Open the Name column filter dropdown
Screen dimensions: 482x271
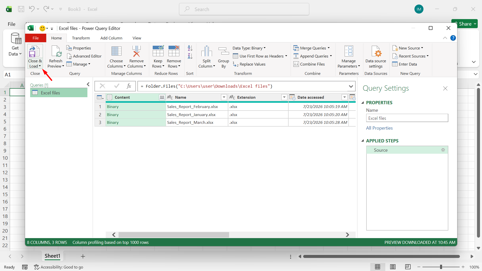(224, 97)
